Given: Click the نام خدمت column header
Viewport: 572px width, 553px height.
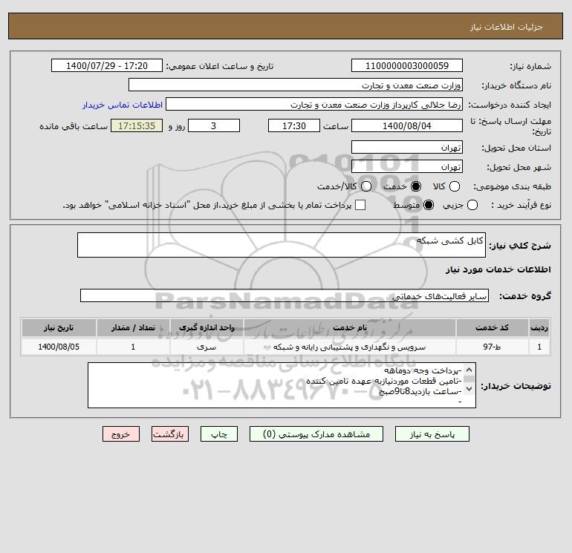Looking at the screenshot, I should (349, 327).
